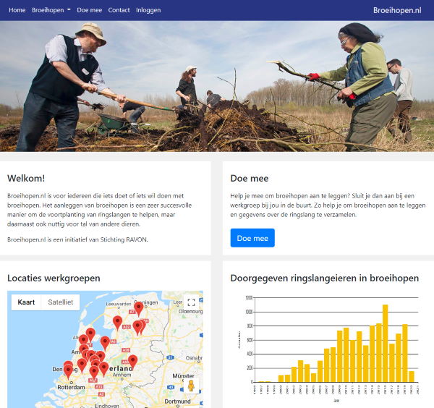Click Inloggen in the navigation bar

click(148, 10)
